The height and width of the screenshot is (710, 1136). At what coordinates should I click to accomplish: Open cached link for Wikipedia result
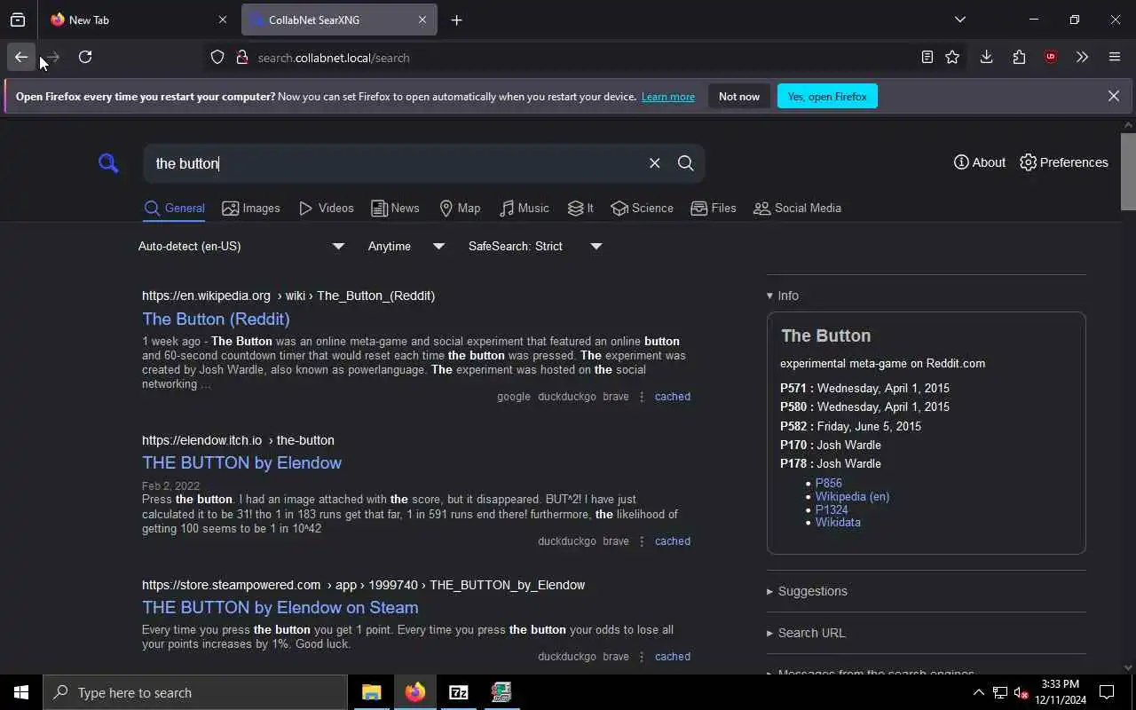point(672,397)
